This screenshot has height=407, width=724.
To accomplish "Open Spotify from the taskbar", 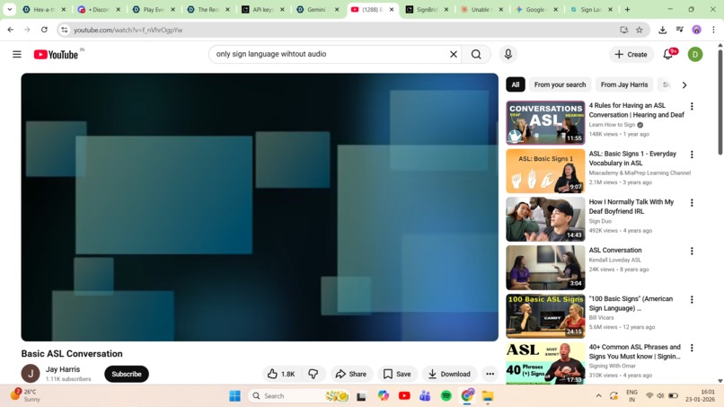I will coord(446,396).
